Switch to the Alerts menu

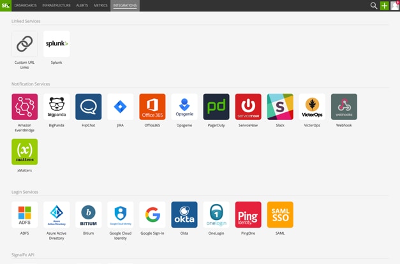click(x=82, y=5)
